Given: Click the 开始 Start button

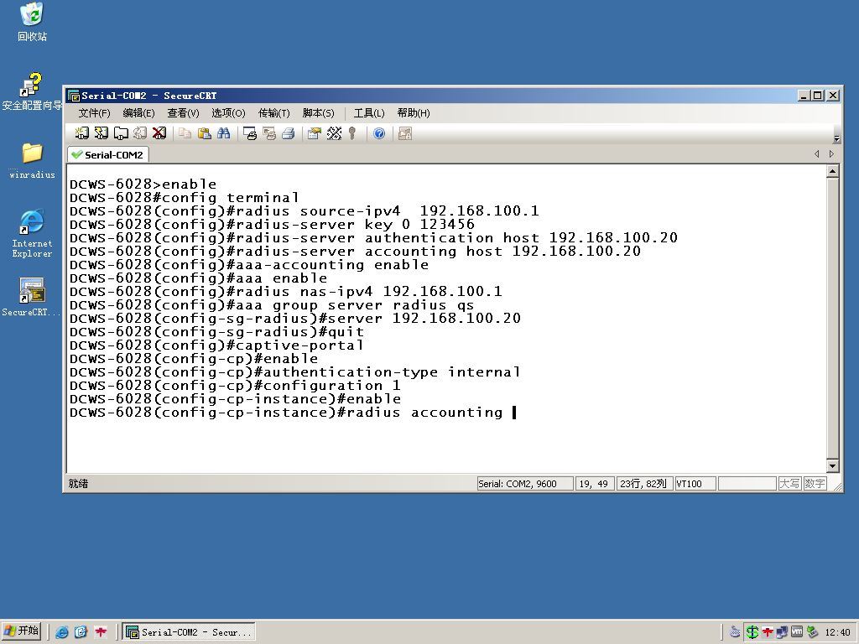Looking at the screenshot, I should 22,631.
